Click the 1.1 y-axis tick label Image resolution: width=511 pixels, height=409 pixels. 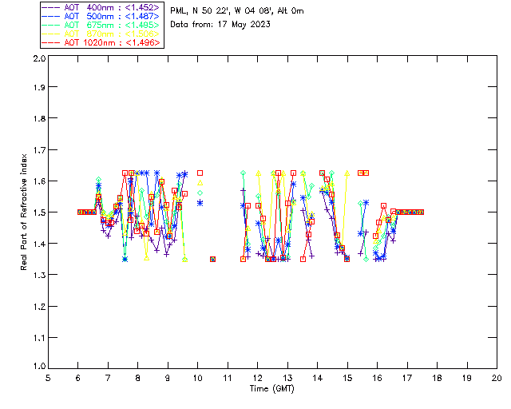[x=39, y=338]
